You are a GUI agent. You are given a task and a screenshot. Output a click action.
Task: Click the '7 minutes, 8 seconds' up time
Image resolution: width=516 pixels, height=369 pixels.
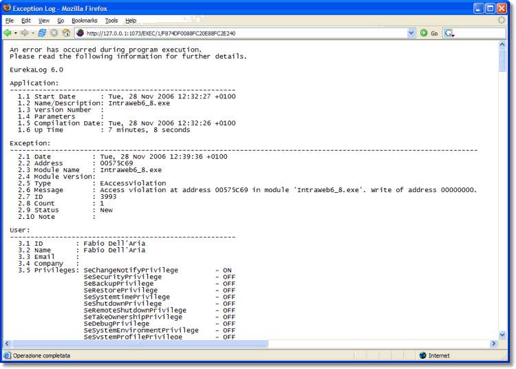coord(149,130)
